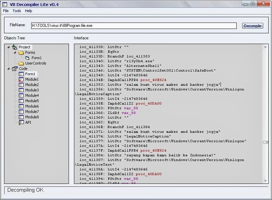Collapse the Code tree node
The width and height of the screenshot is (272, 200).
(x=8, y=69)
